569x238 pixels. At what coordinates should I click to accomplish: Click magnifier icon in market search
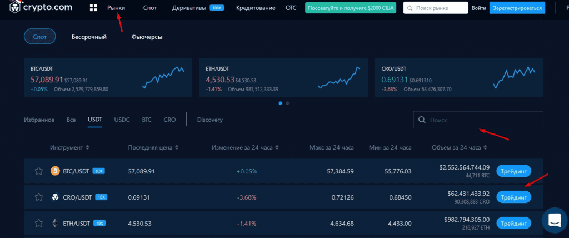(x=410, y=8)
